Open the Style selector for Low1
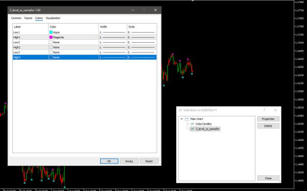Screen dimensions: 307x191 point(142,32)
